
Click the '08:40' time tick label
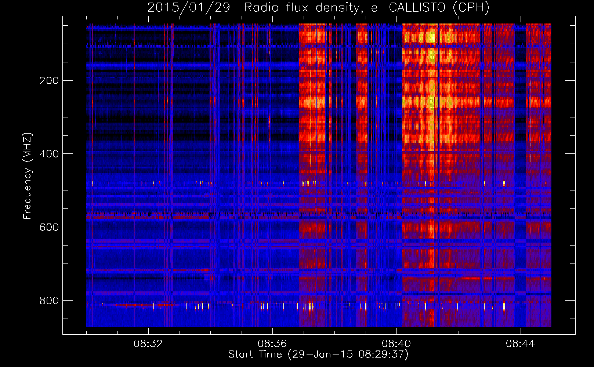(x=396, y=344)
